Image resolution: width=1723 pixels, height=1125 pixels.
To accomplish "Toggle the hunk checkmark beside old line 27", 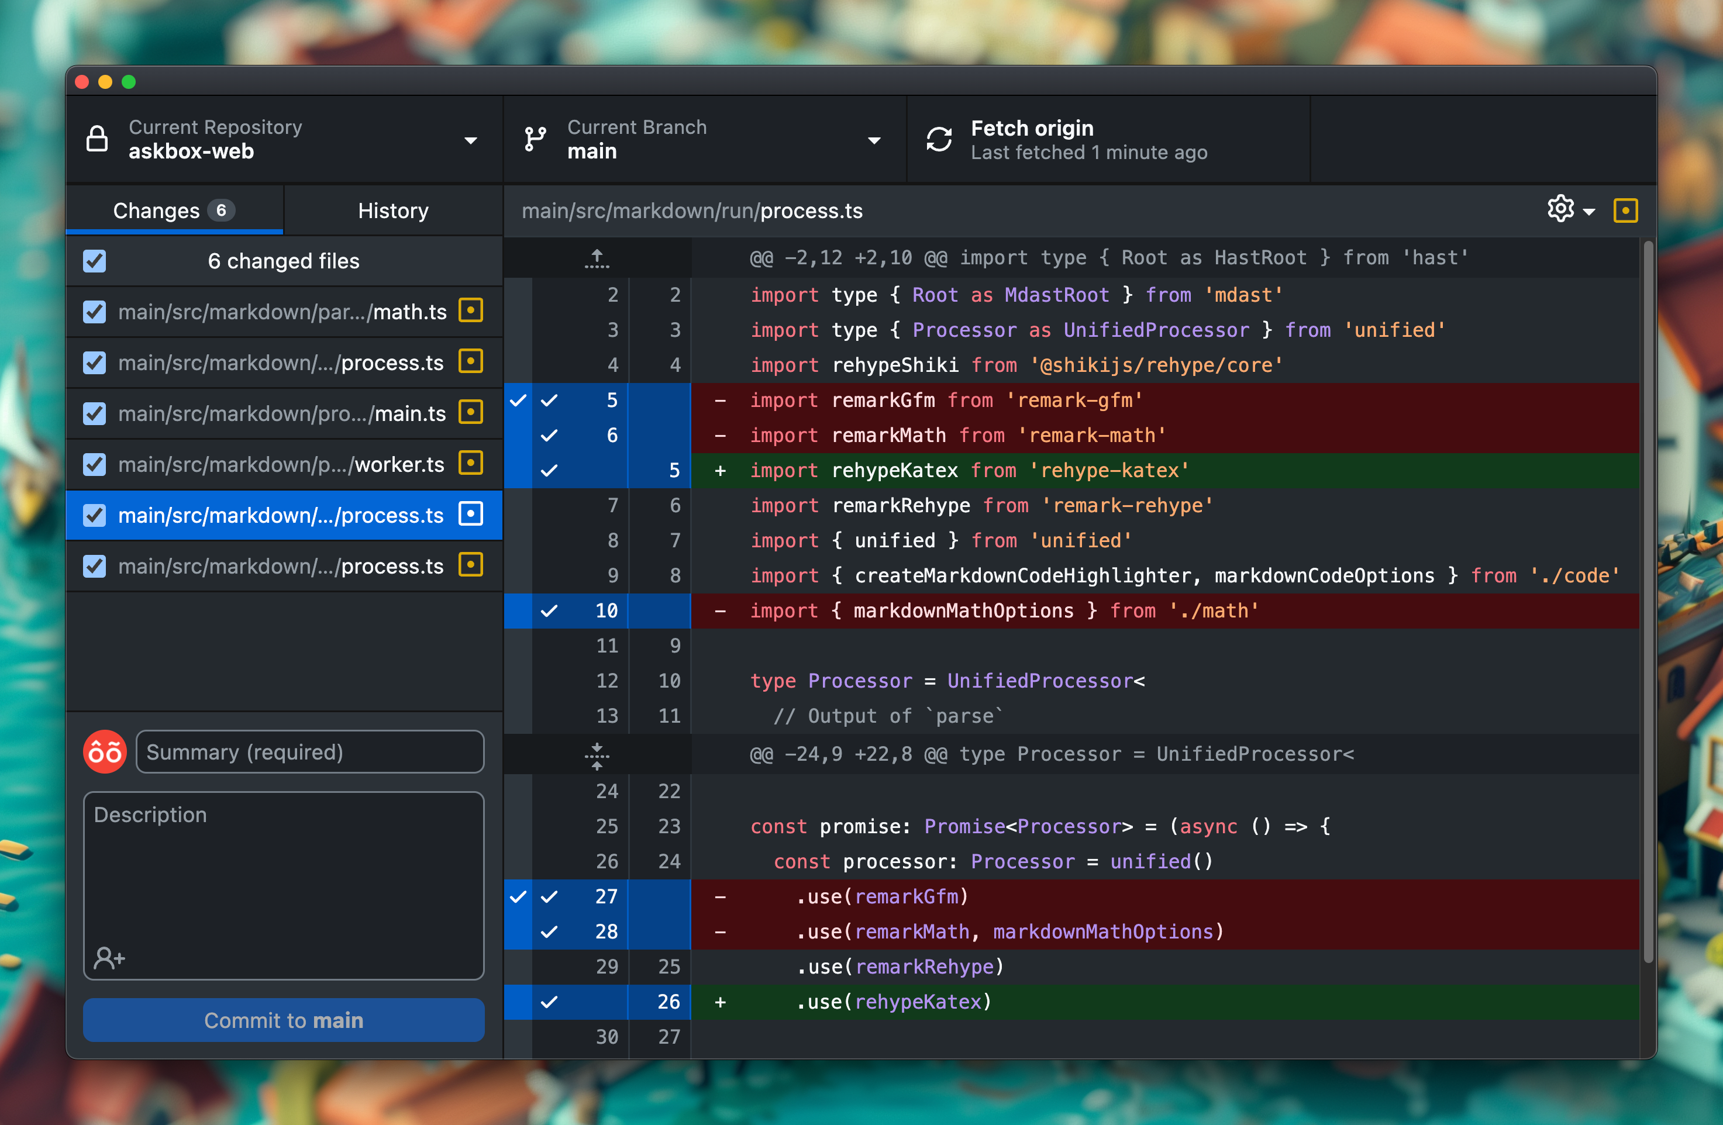I will (x=518, y=896).
